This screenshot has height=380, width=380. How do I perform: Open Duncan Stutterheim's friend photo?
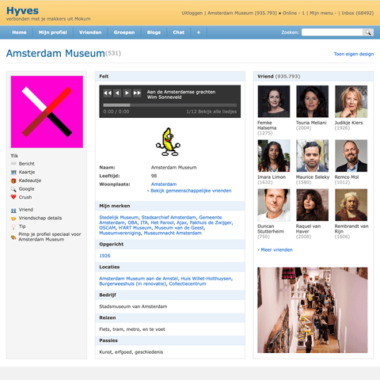274,205
